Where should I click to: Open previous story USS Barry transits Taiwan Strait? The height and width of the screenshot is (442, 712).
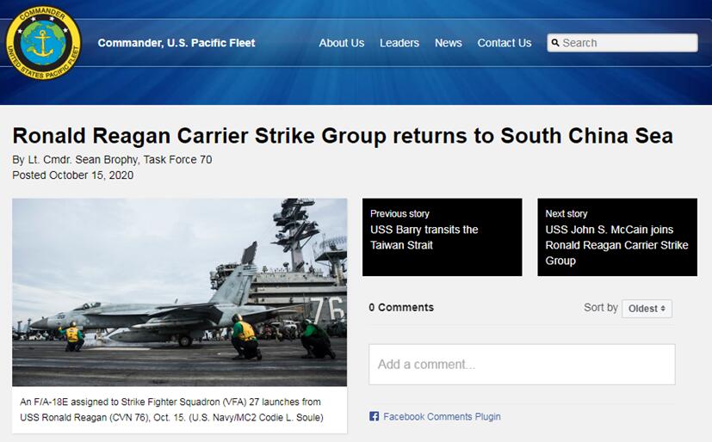tap(443, 236)
